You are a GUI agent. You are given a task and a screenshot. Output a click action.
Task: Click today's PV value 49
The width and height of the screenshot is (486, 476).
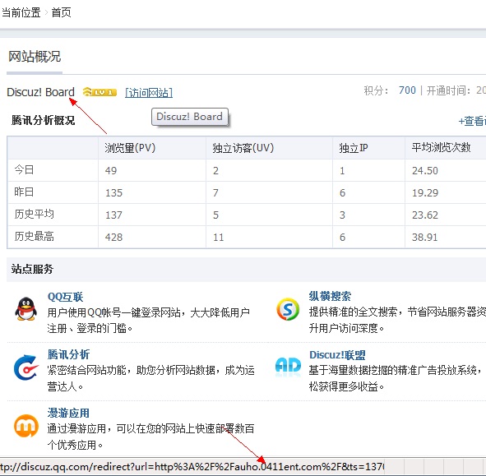111,171
